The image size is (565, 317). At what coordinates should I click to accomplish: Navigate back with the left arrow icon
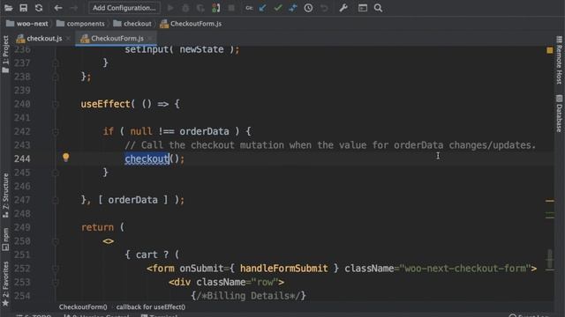point(58,8)
